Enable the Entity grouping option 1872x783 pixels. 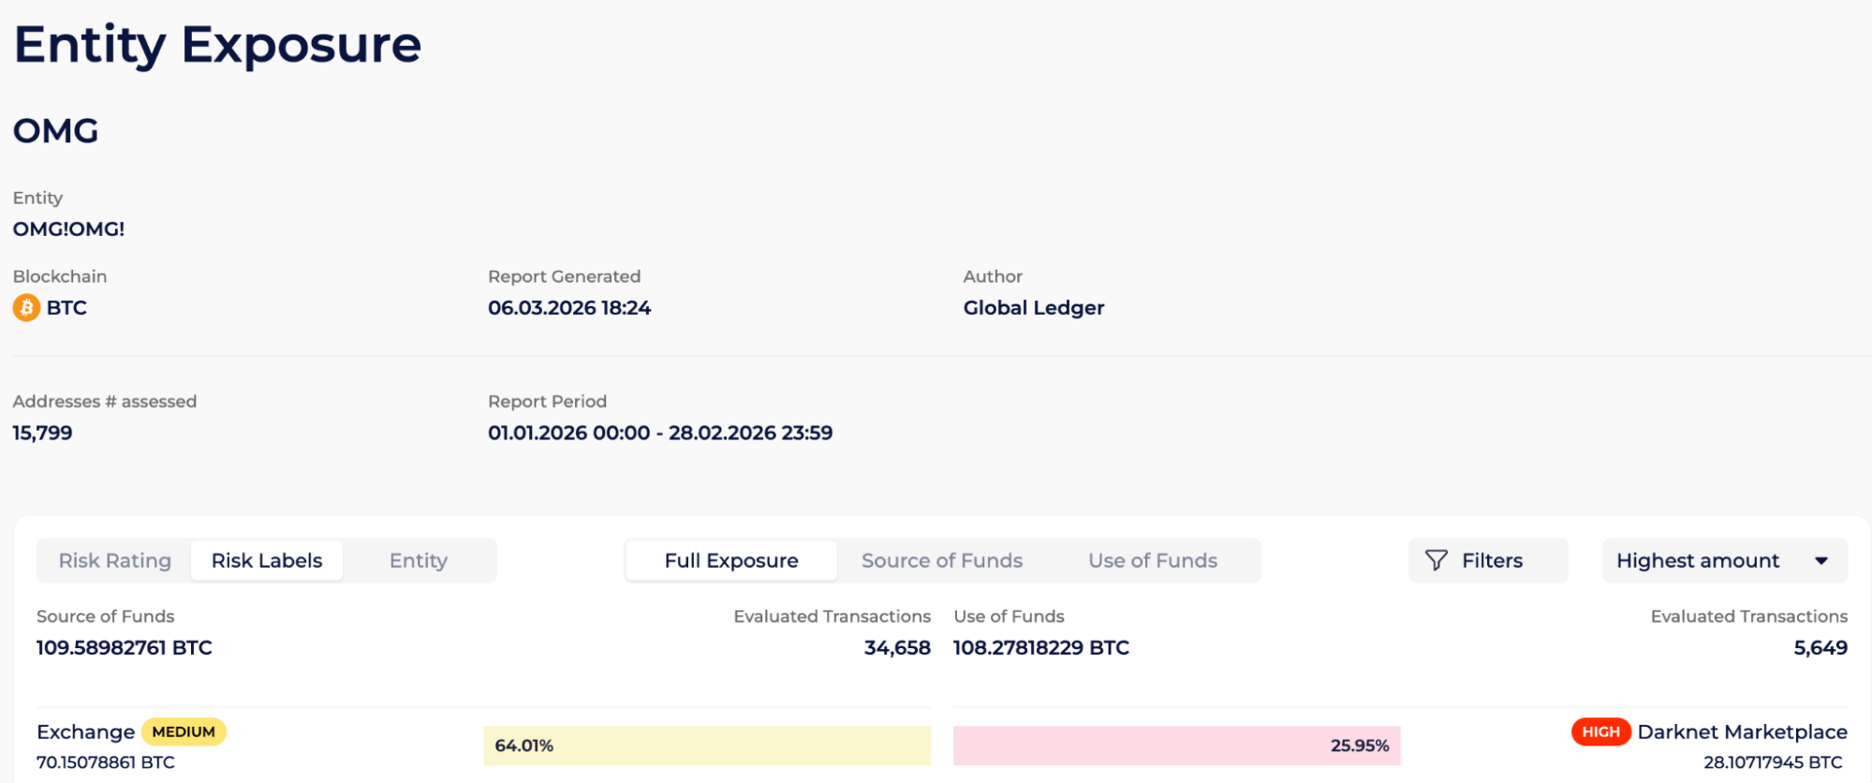coord(419,560)
